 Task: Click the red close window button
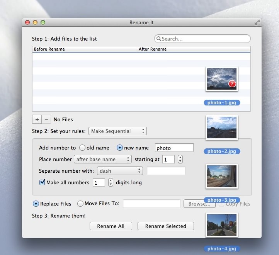point(27,22)
